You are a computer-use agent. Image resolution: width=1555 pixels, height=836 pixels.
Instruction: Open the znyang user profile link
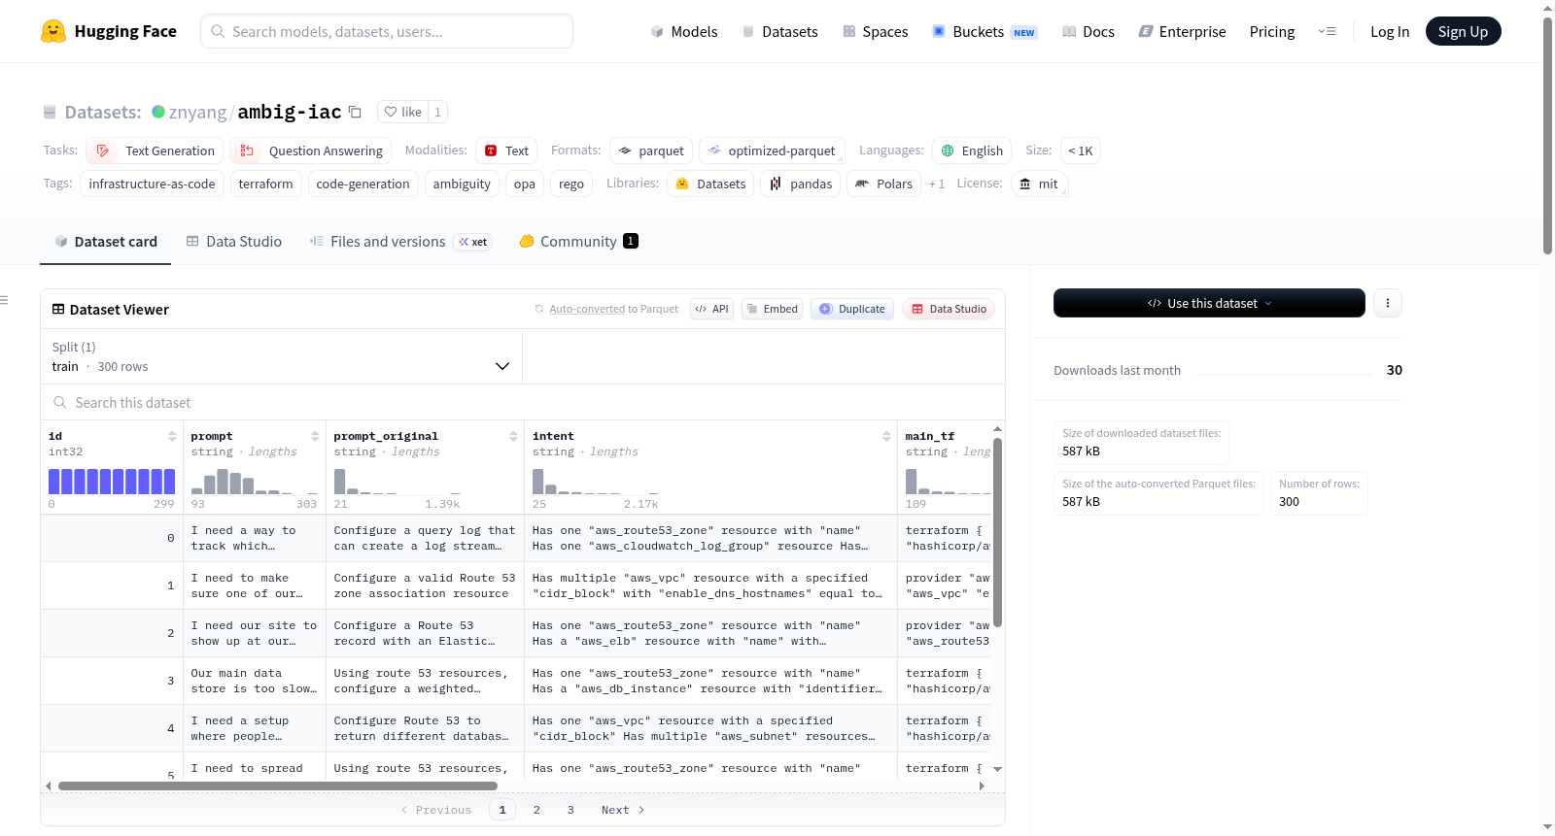coord(198,112)
